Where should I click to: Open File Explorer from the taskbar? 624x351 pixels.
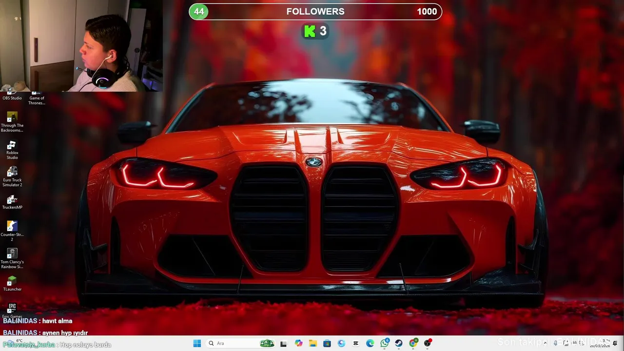pyautogui.click(x=312, y=343)
